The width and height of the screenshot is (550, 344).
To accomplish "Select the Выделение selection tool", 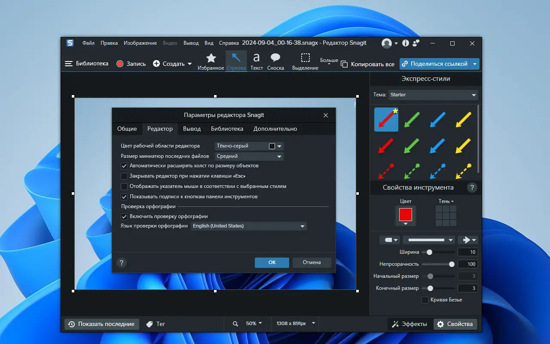I will pos(306,61).
